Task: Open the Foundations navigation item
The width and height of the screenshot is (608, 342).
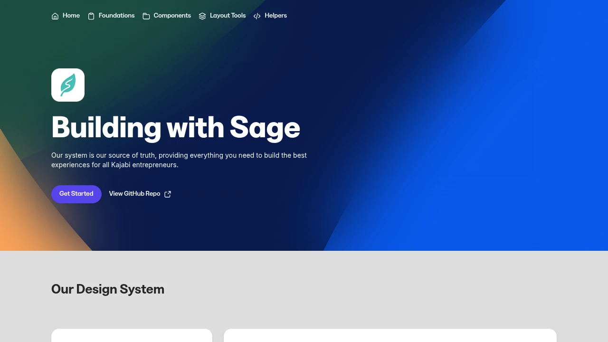Action: pos(116,16)
